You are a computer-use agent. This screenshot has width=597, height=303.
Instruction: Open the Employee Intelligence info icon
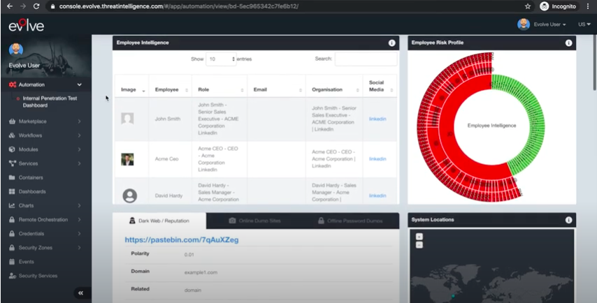(x=391, y=43)
